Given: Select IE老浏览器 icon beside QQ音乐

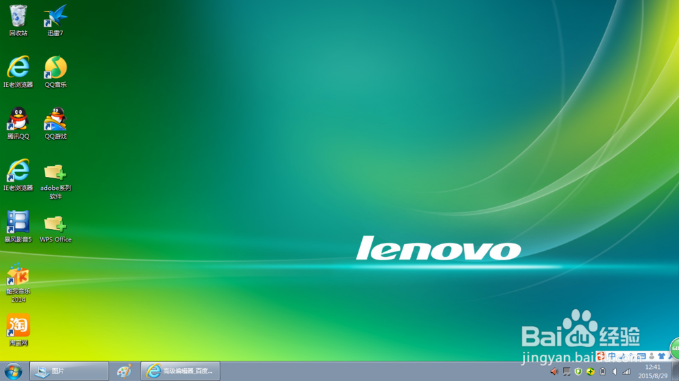Looking at the screenshot, I should coord(18,72).
